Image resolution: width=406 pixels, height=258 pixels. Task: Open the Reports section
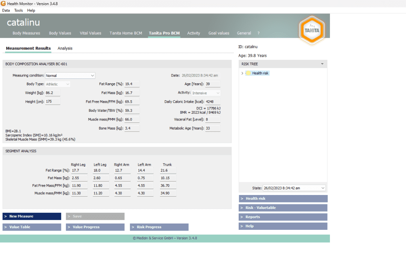pos(283,217)
